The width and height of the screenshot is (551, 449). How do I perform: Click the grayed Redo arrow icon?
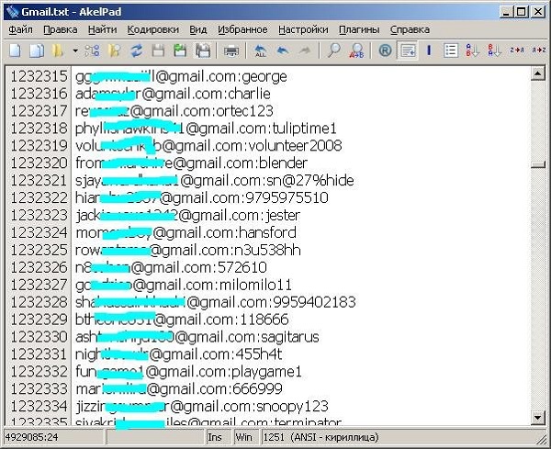click(305, 51)
